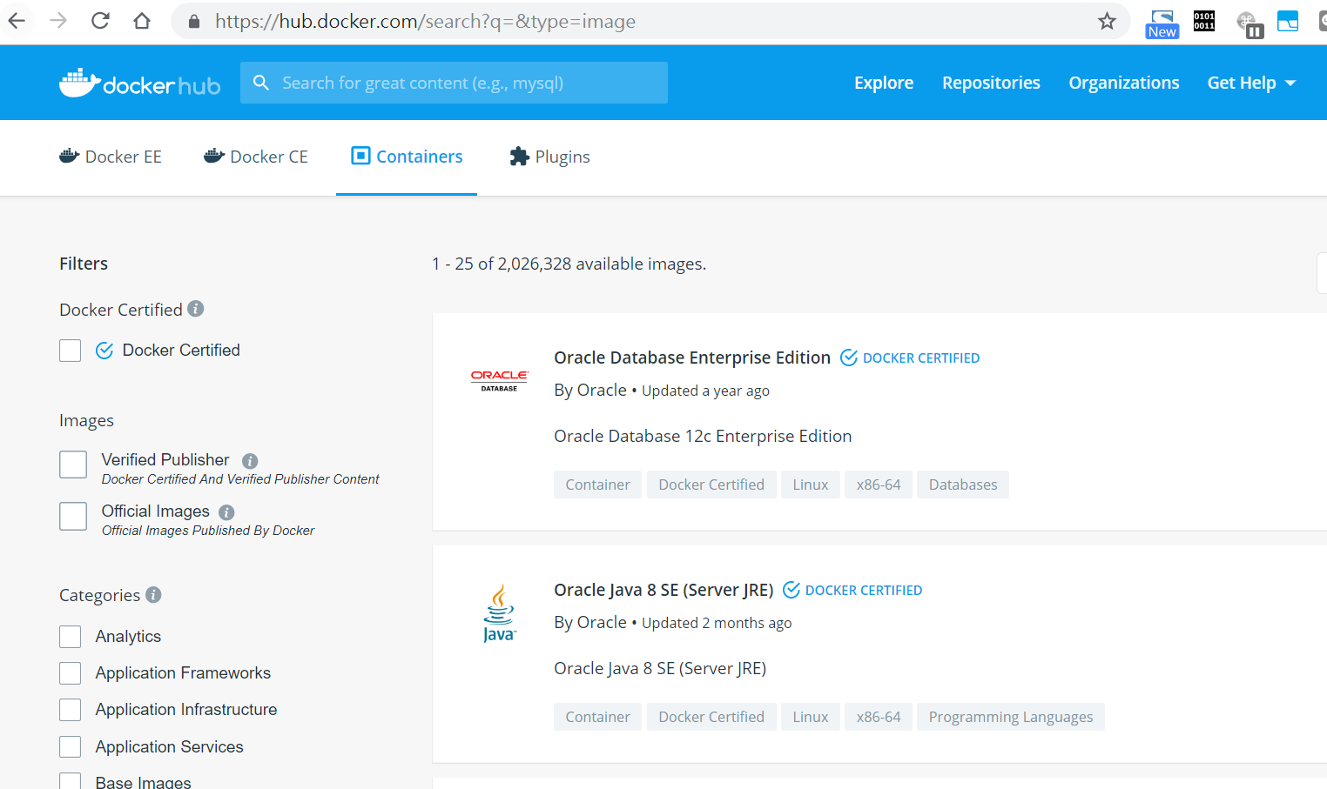Click the whale icon beside Docker CE
The width and height of the screenshot is (1327, 789).
click(x=214, y=156)
